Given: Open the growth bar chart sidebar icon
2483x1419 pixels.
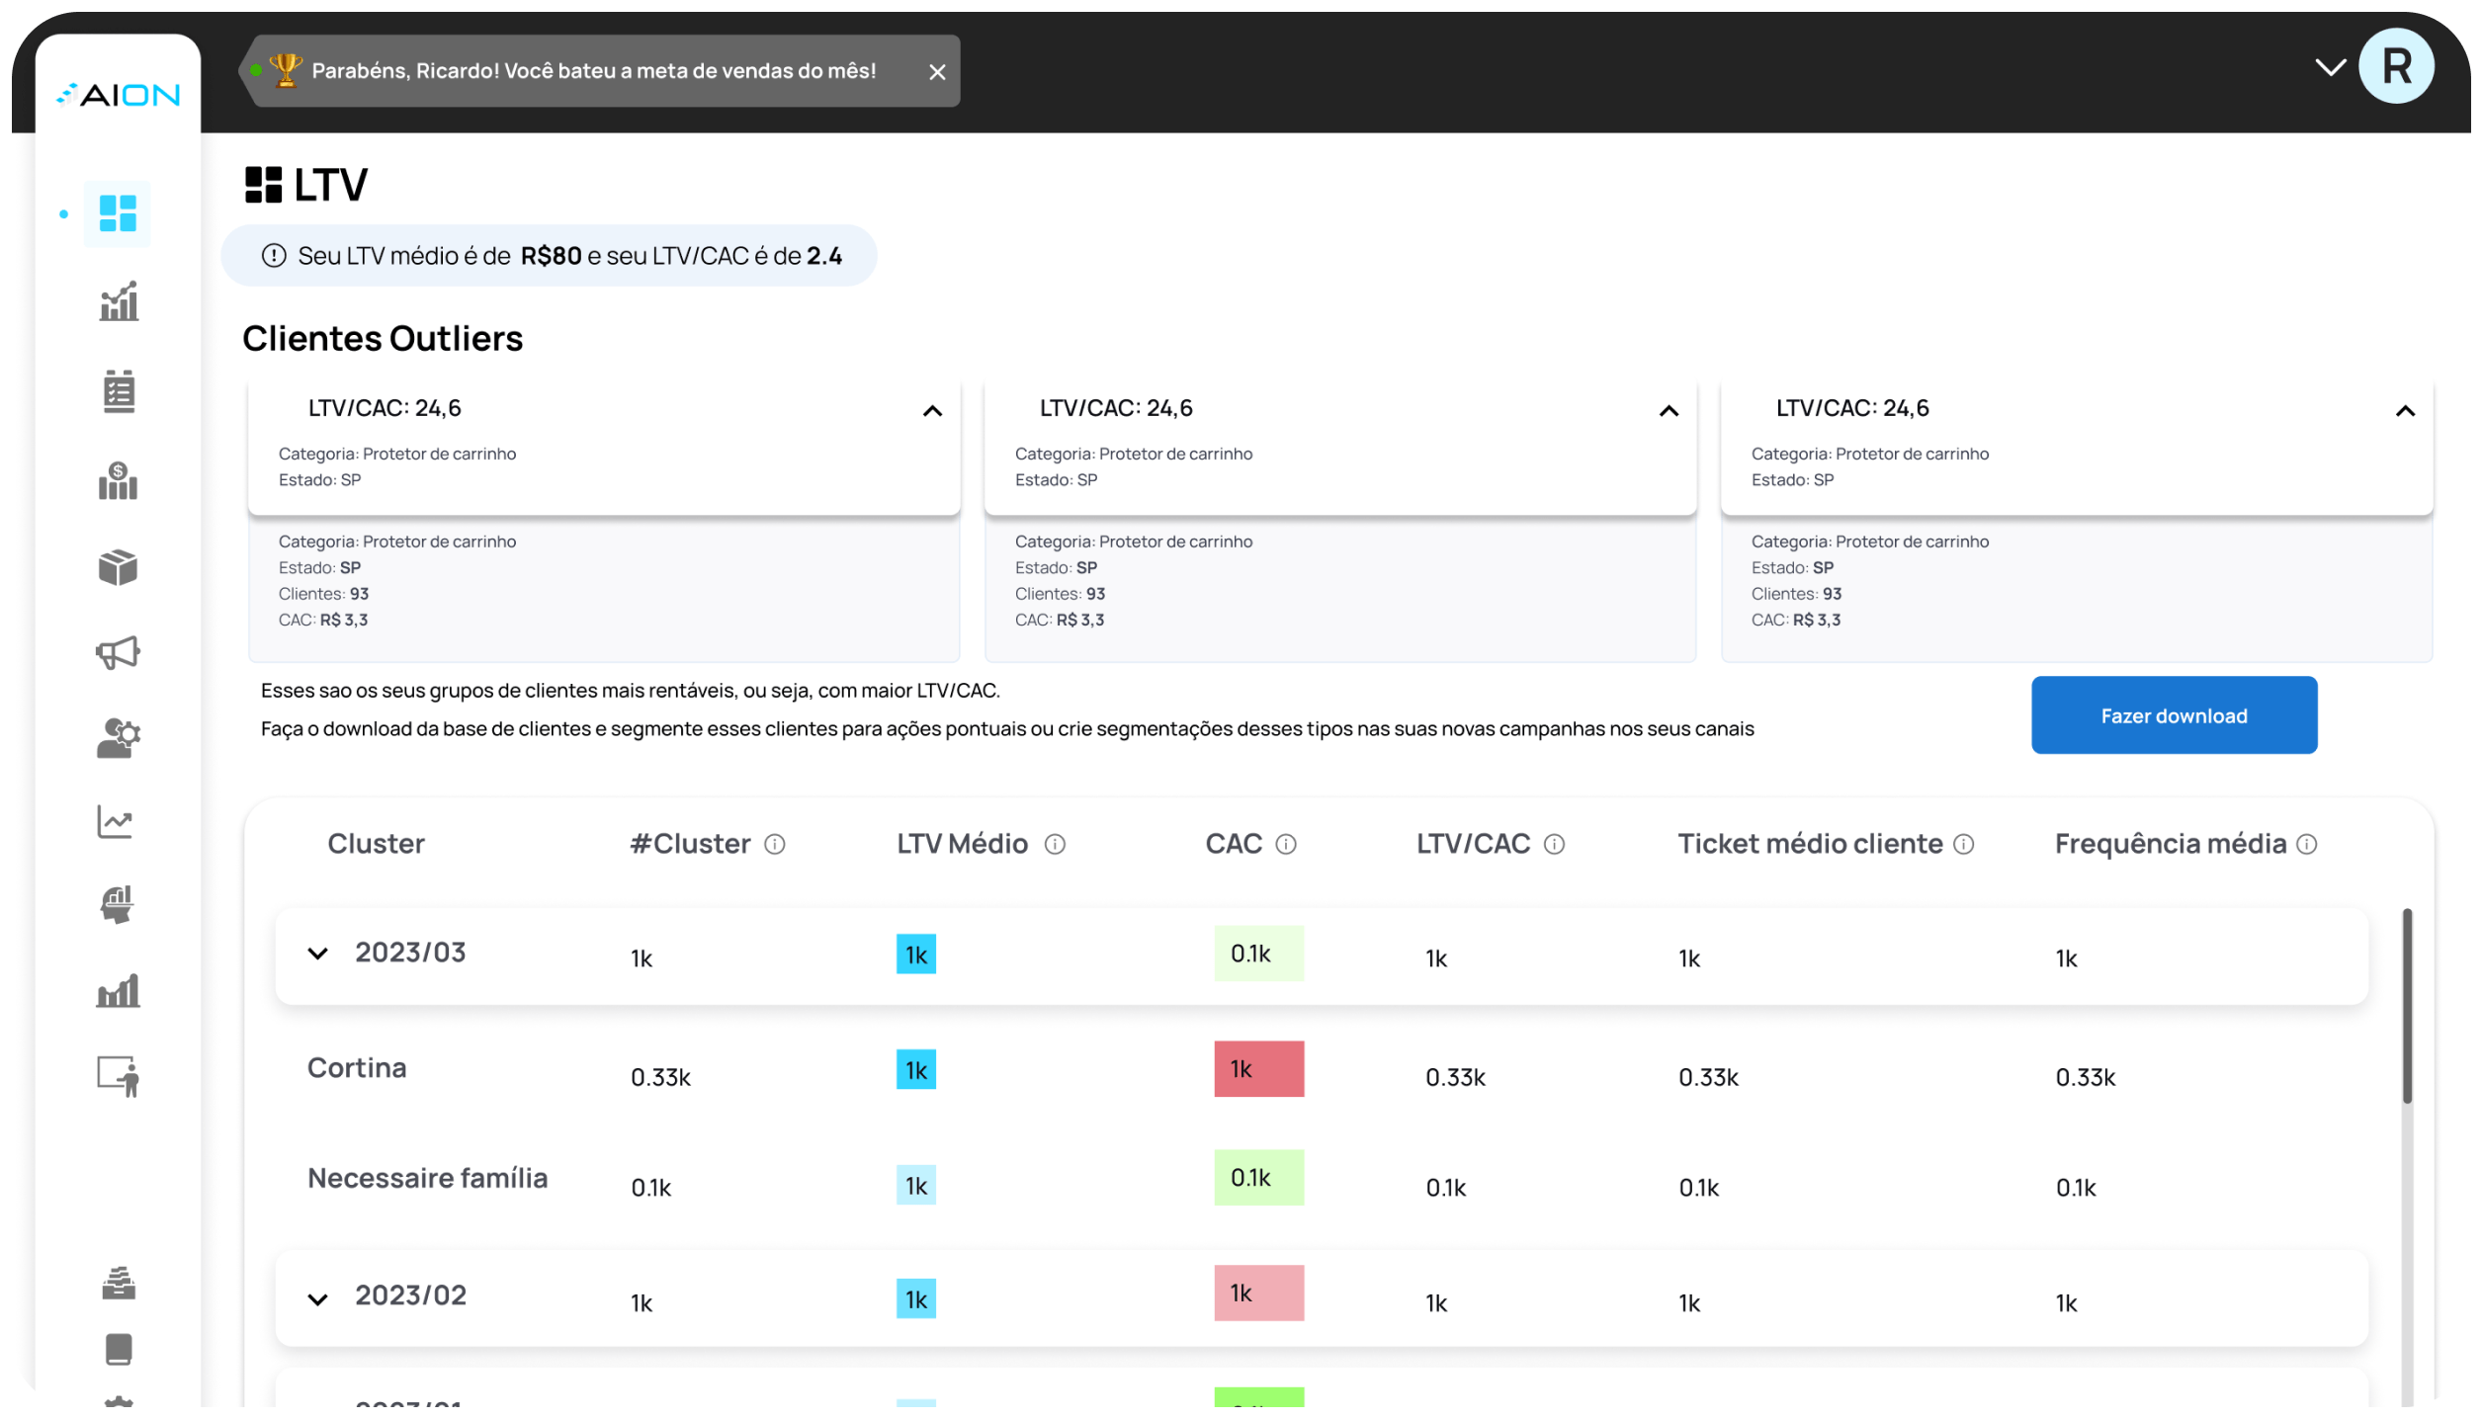Looking at the screenshot, I should (119, 301).
